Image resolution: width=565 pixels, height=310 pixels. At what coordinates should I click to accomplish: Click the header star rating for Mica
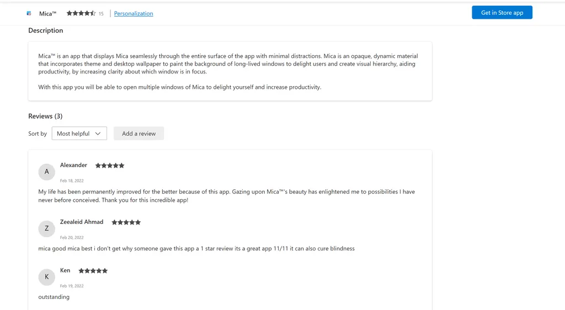(x=81, y=13)
